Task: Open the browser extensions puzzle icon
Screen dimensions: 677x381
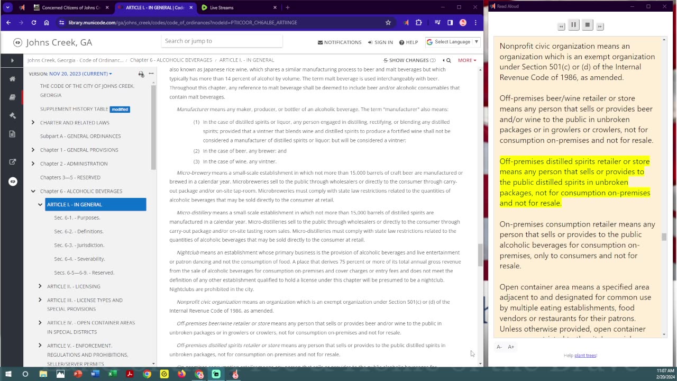Action: click(419, 23)
